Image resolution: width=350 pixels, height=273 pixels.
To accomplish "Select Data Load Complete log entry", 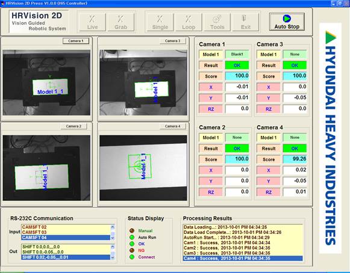I will [x=243, y=232].
